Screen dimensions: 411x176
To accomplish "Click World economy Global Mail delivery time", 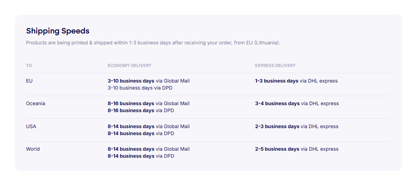I will tap(149, 149).
